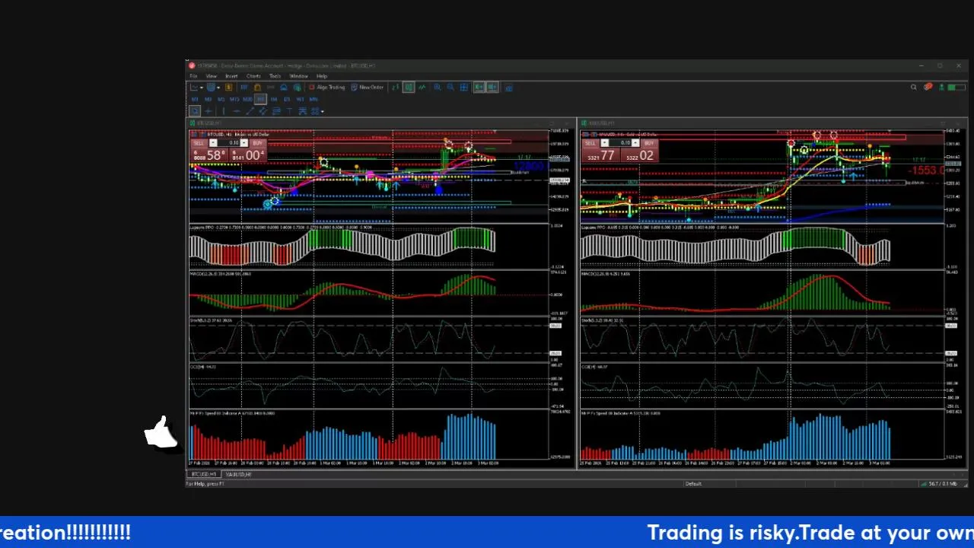Open the Strategy Tester globe icon
This screenshot has width=974, height=548.
click(298, 88)
